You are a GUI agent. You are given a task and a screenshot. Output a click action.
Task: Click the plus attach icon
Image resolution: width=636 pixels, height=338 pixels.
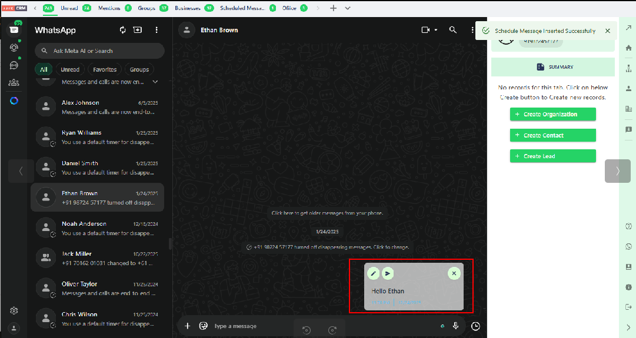(x=187, y=326)
